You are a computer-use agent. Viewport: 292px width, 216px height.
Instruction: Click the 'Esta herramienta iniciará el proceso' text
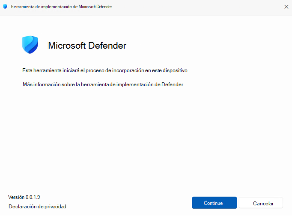pos(105,70)
